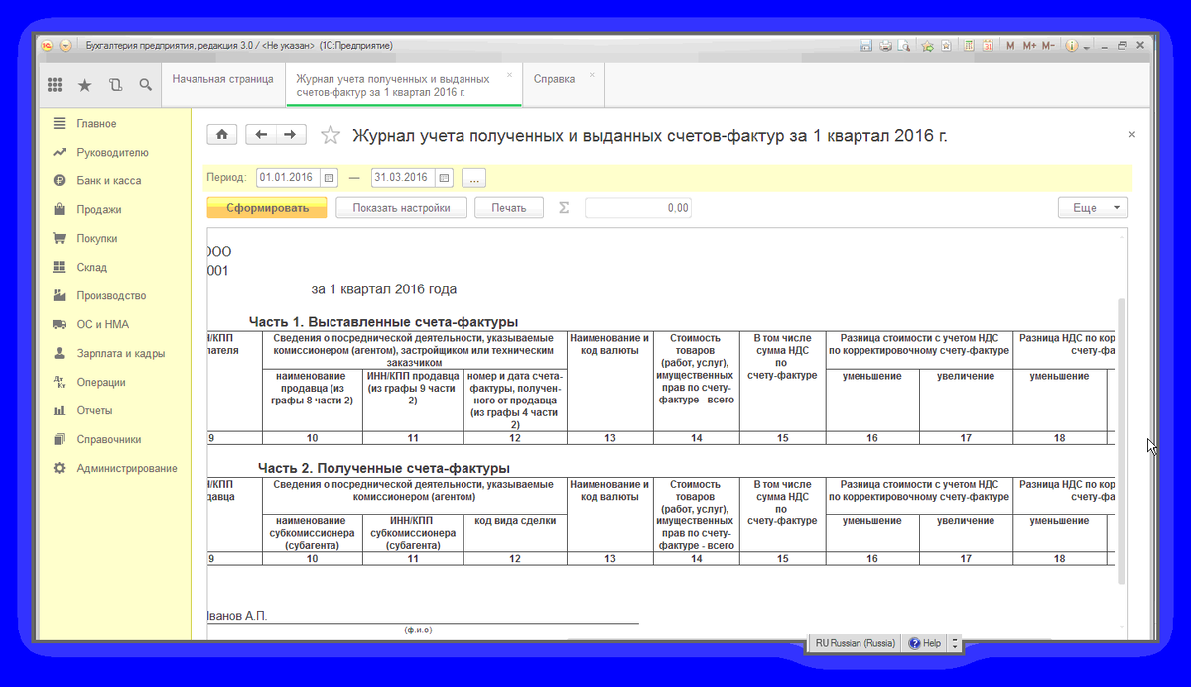This screenshot has height=687, width=1191.
Task: Click the M memory button
Action: coord(1010,46)
